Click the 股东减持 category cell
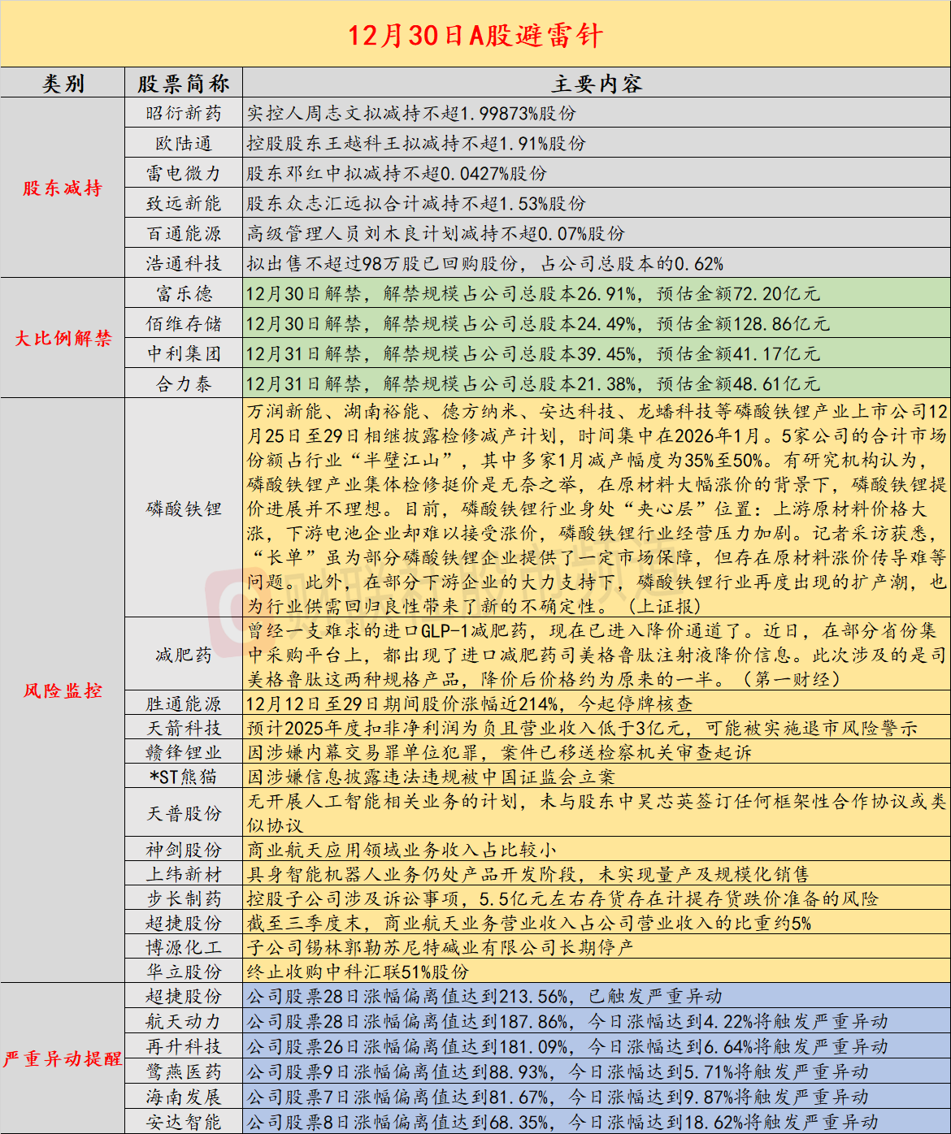 (63, 188)
